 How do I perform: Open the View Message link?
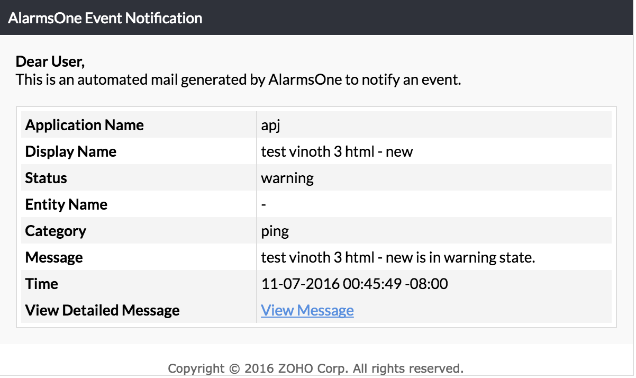point(307,310)
